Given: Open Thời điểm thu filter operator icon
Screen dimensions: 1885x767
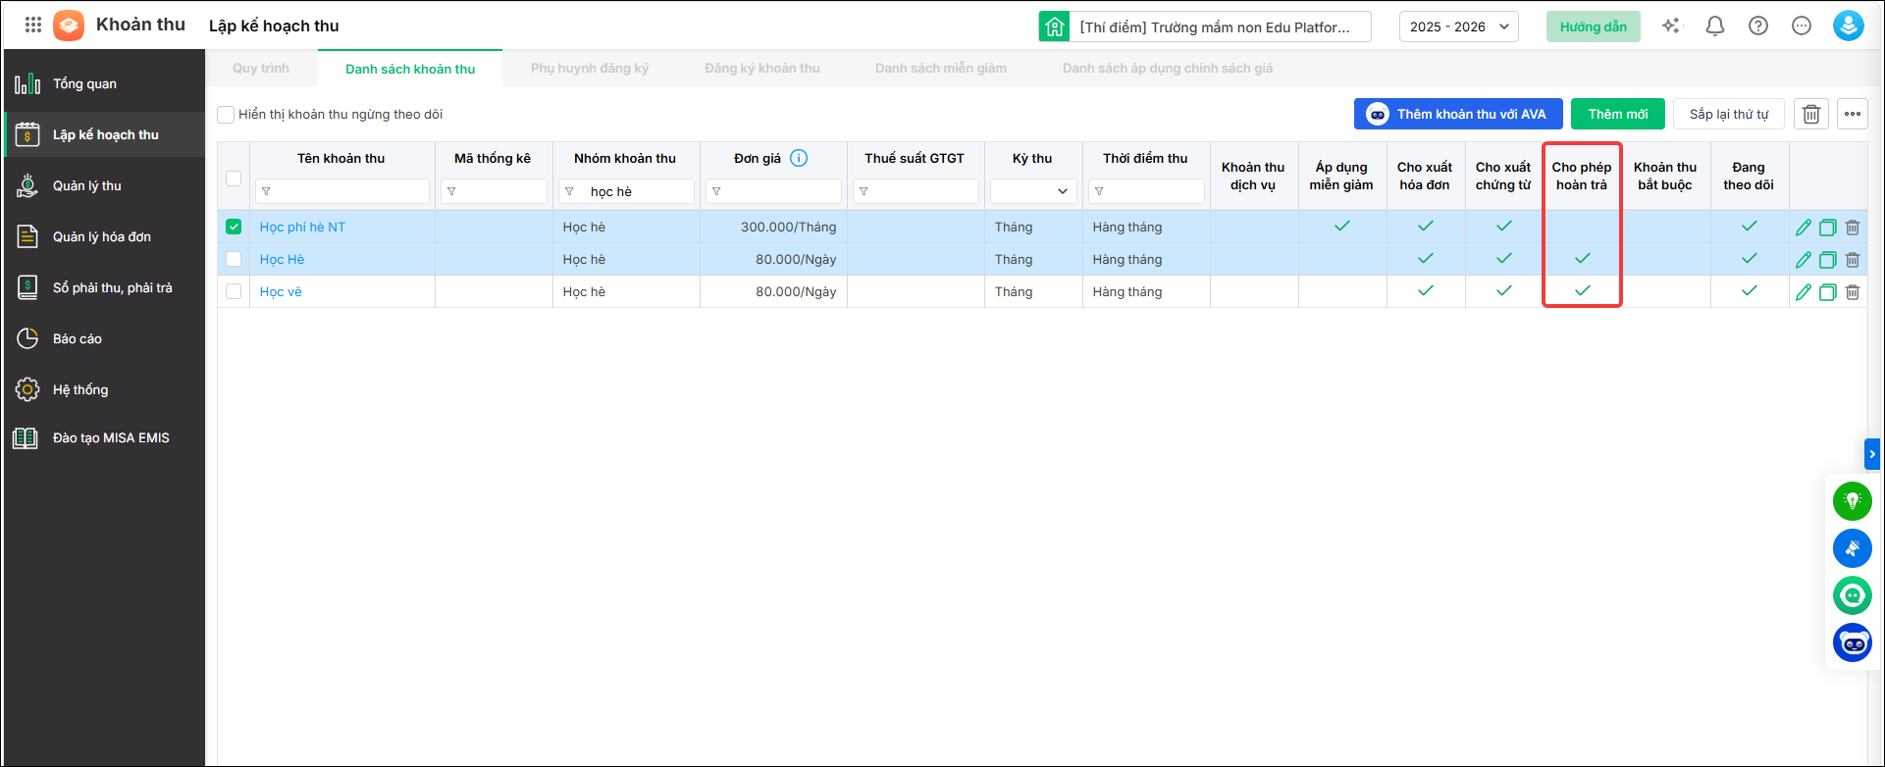Looking at the screenshot, I should [x=1099, y=191].
